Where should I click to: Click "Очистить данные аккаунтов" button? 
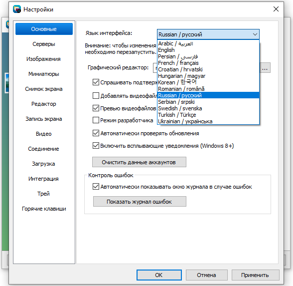point(139,162)
